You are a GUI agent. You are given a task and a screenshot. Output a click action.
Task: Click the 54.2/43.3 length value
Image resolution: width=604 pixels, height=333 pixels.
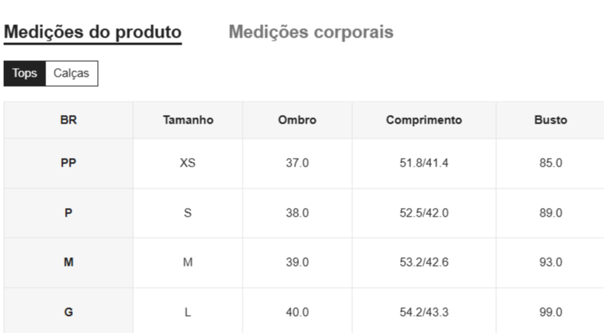424,312
